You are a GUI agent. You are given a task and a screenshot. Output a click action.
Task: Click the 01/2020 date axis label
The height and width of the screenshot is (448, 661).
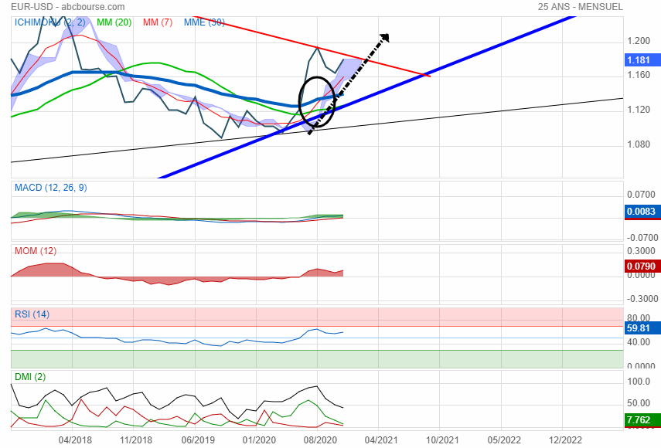point(259,440)
